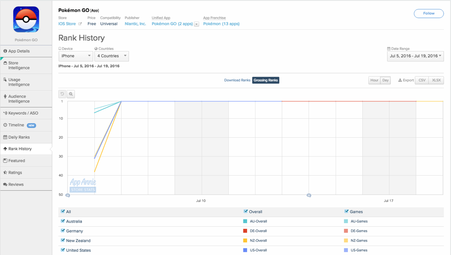Image resolution: width=451 pixels, height=255 pixels.
Task: Click the Daily Ranks calendar icon
Action: (5, 137)
